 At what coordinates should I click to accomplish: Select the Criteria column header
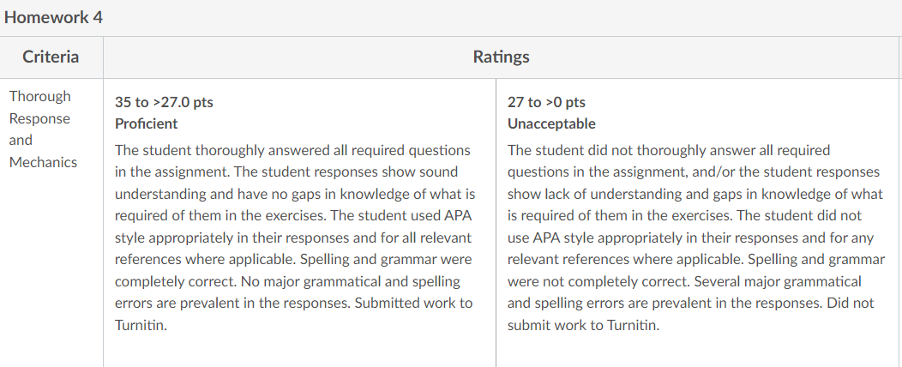[x=51, y=57]
